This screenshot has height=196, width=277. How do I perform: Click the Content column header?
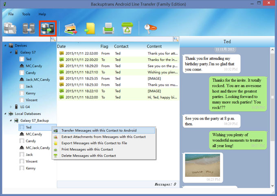click(x=154, y=46)
